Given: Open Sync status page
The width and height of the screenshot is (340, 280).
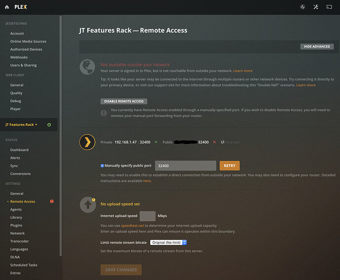Looking at the screenshot, I should [14, 166].
